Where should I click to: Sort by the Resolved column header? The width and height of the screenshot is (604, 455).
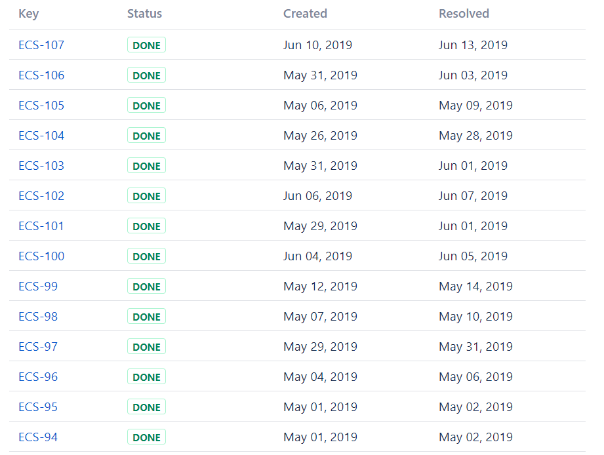pos(464,14)
